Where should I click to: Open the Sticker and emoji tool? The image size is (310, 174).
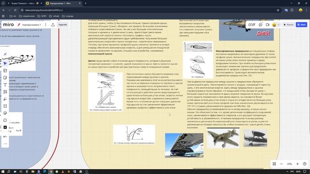point(5,113)
